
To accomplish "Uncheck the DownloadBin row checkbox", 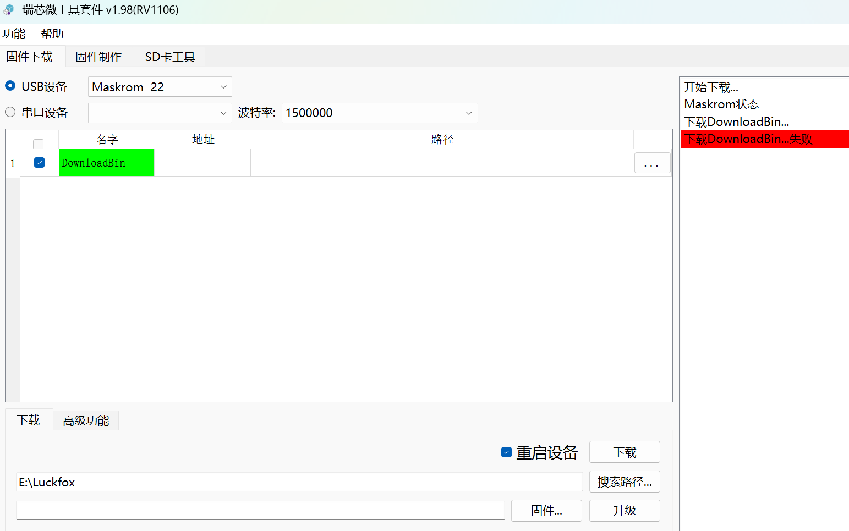I will pyautogui.click(x=39, y=163).
